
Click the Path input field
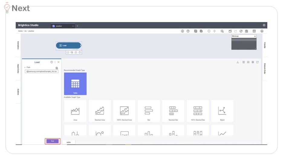coord(41,72)
